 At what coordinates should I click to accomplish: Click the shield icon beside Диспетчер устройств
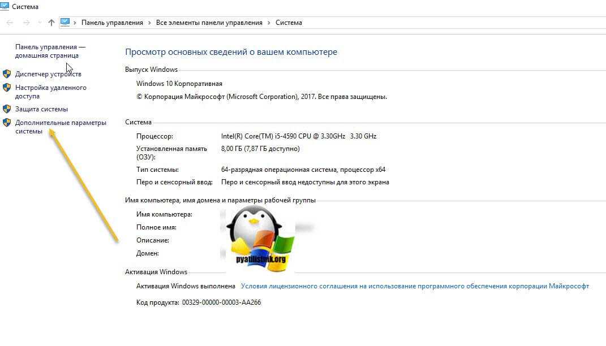pos(7,74)
